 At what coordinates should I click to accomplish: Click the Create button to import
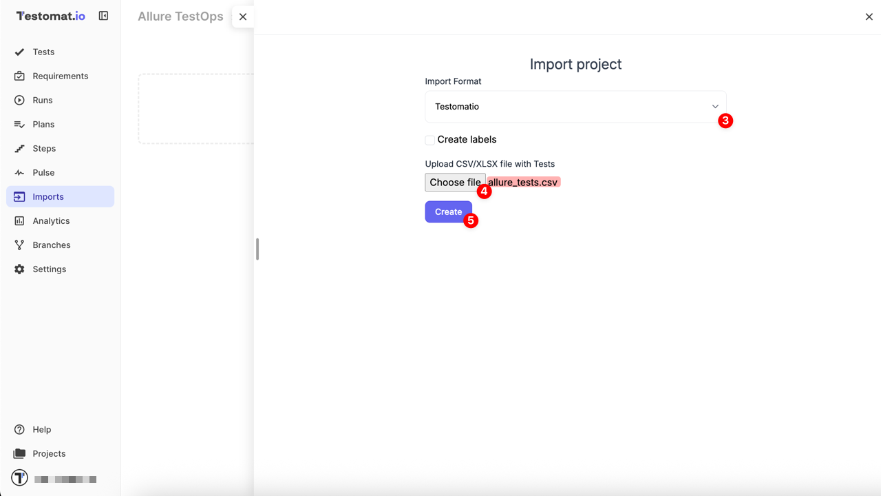point(448,211)
